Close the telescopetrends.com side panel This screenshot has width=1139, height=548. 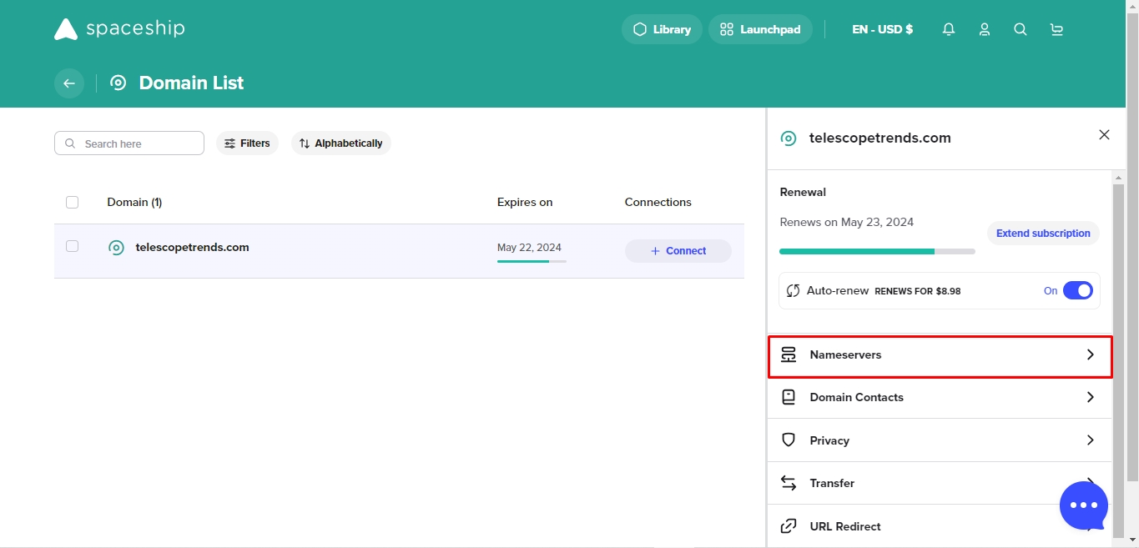point(1104,135)
